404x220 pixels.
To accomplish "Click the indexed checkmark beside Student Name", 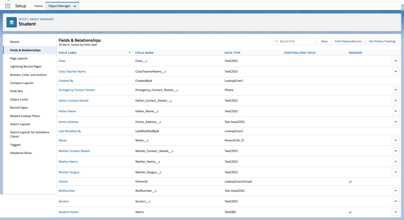I will 350,212.
